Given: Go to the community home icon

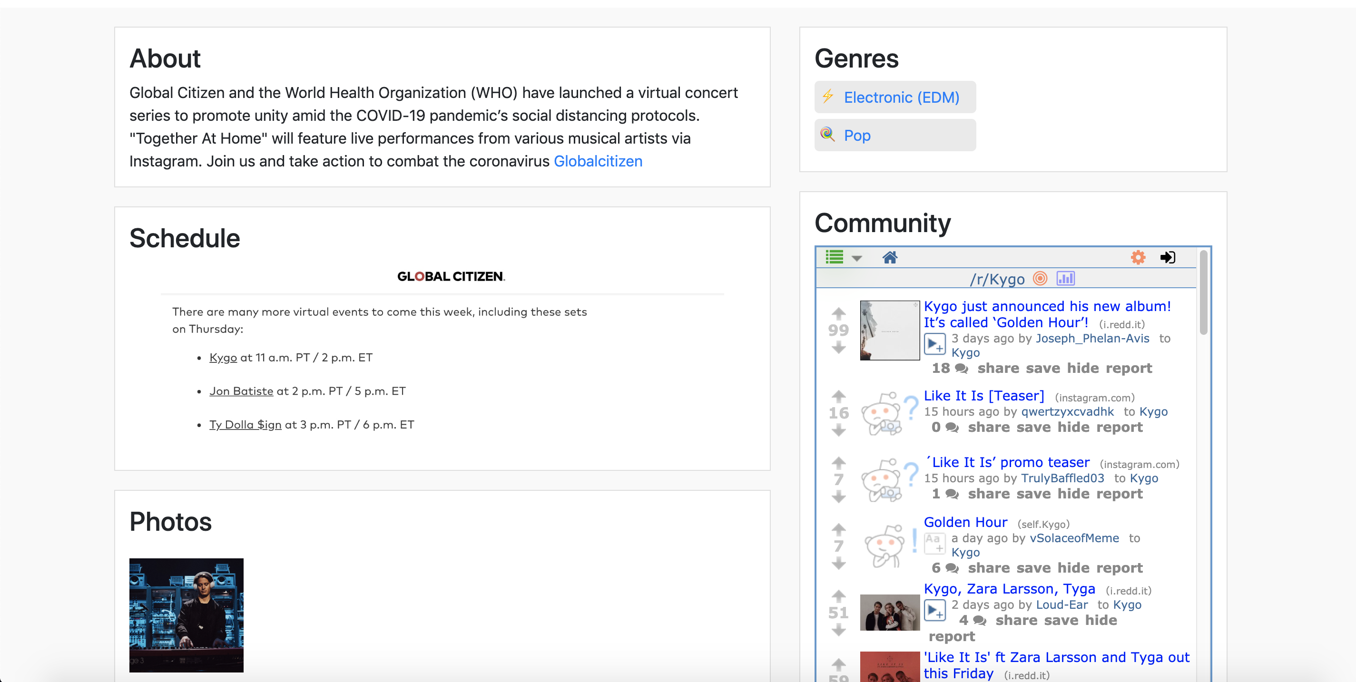Looking at the screenshot, I should (890, 257).
